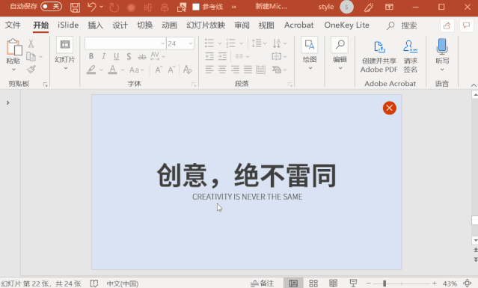Click the Align text left icon
Viewport: 478px width, 288px height.
point(209,70)
